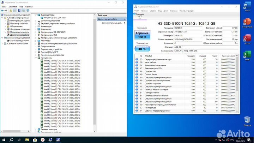Click the 30 °C temperature button
The image size is (254, 143).
pyautogui.click(x=142, y=49)
